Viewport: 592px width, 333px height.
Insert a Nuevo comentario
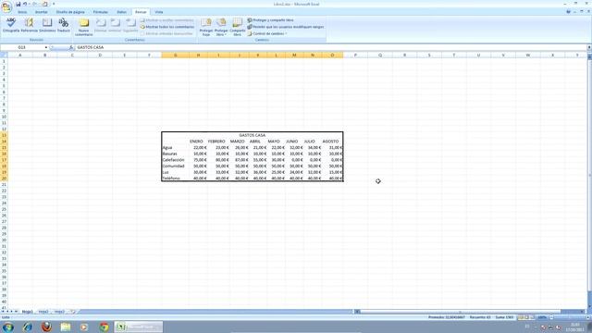84,27
